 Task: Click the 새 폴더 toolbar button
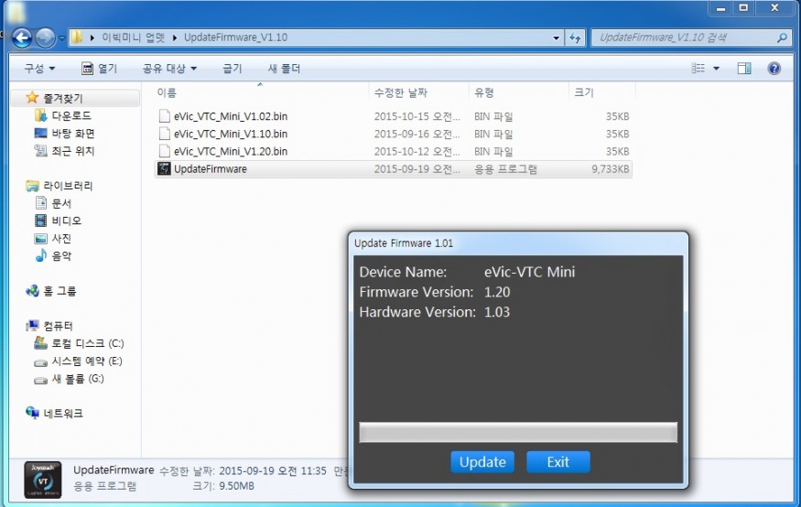[284, 69]
